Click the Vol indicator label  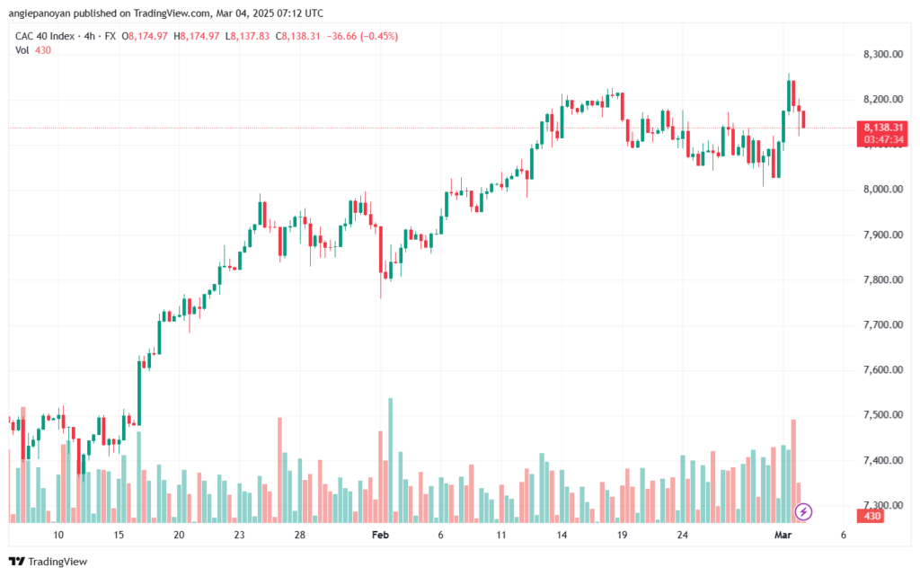pyautogui.click(x=22, y=50)
